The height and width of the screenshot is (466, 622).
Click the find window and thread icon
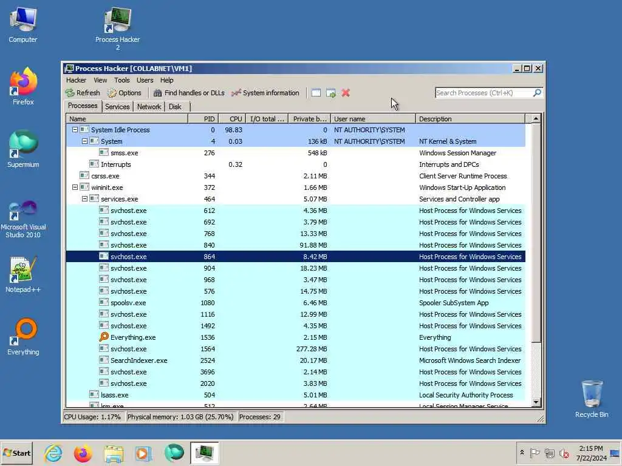coord(331,93)
